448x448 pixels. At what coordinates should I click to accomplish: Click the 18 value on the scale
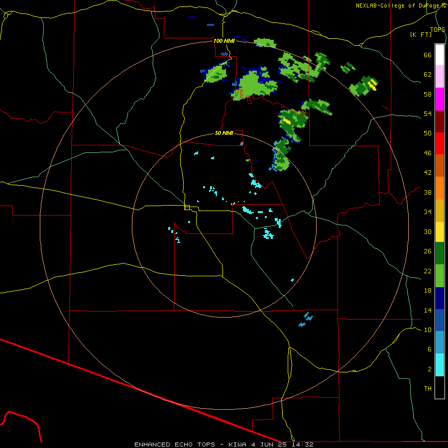(x=428, y=291)
